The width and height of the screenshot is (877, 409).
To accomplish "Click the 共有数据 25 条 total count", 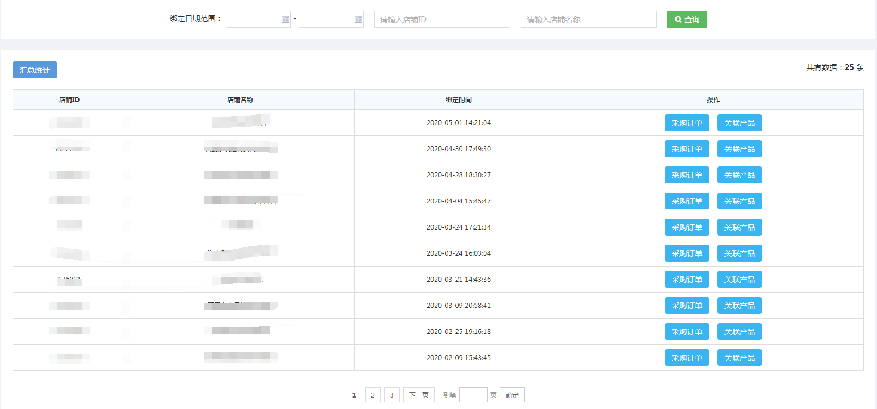I will [x=835, y=67].
